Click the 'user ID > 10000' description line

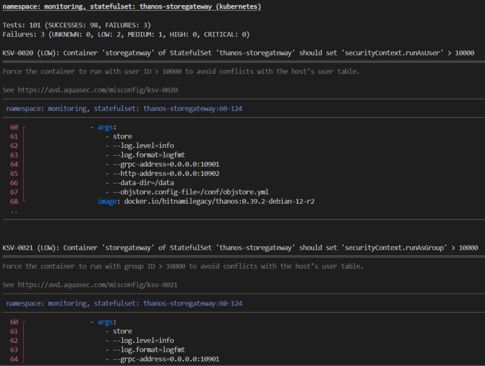(181, 71)
